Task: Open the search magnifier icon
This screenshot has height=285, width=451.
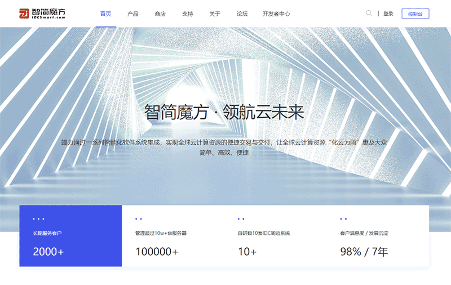Action: [x=369, y=13]
